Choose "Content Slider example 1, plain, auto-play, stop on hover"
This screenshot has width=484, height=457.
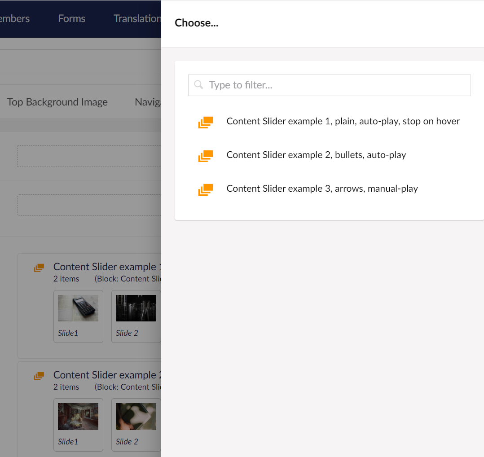343,121
